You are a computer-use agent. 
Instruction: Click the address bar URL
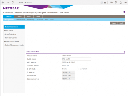[25, 3]
